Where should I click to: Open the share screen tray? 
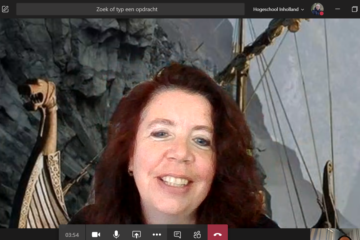(137, 235)
